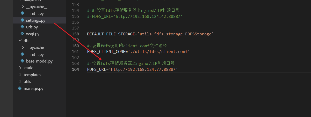Expand the __pycache__ folder under db
Image resolution: width=311 pixels, height=117 pixels.
[23, 48]
